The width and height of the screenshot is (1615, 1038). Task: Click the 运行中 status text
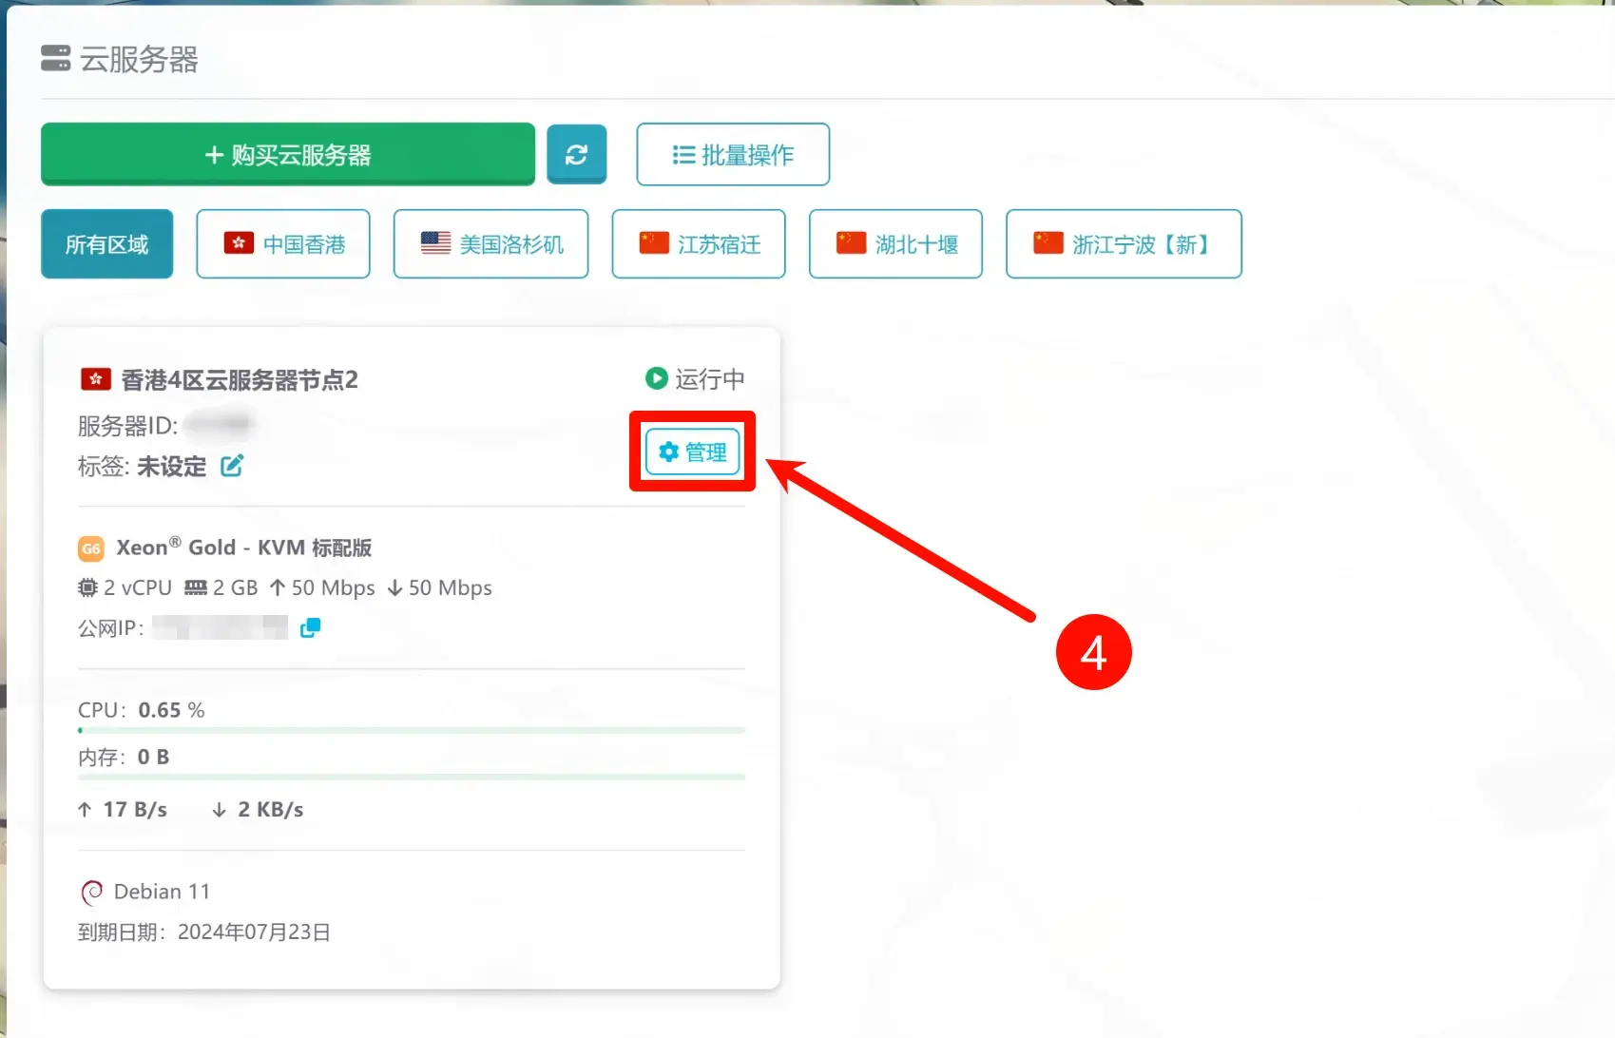pos(710,379)
